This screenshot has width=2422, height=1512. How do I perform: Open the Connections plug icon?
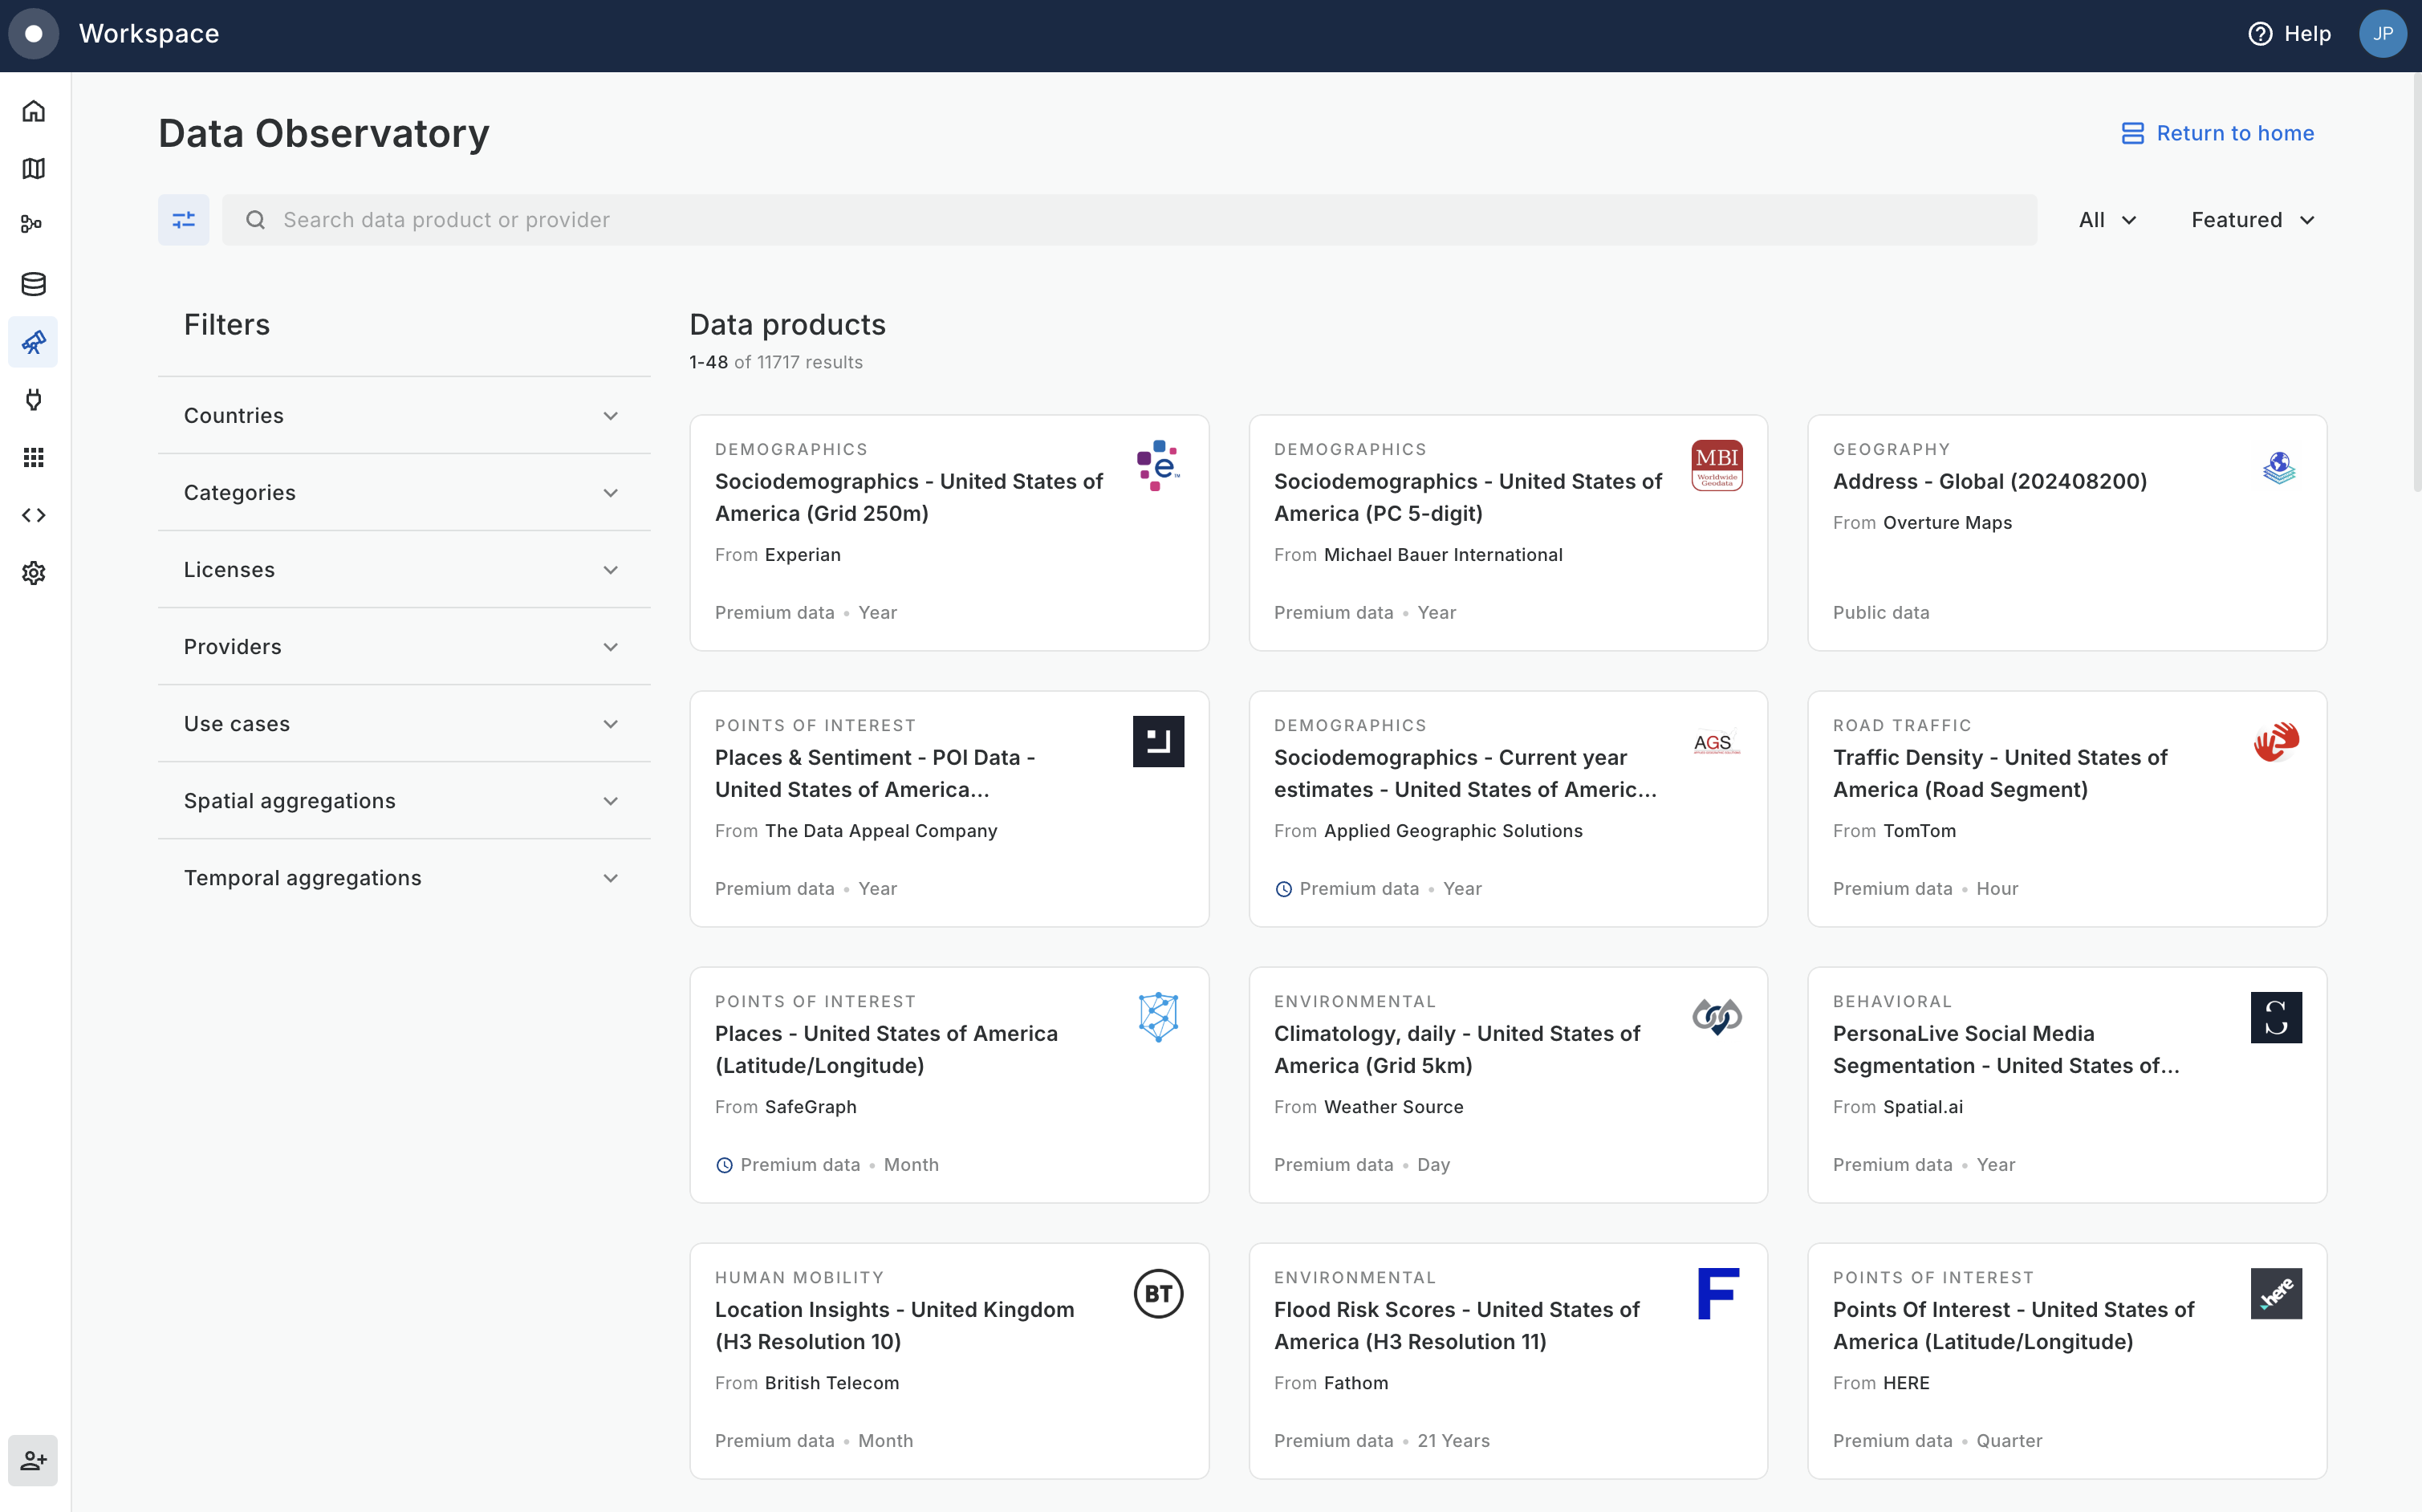tap(34, 400)
